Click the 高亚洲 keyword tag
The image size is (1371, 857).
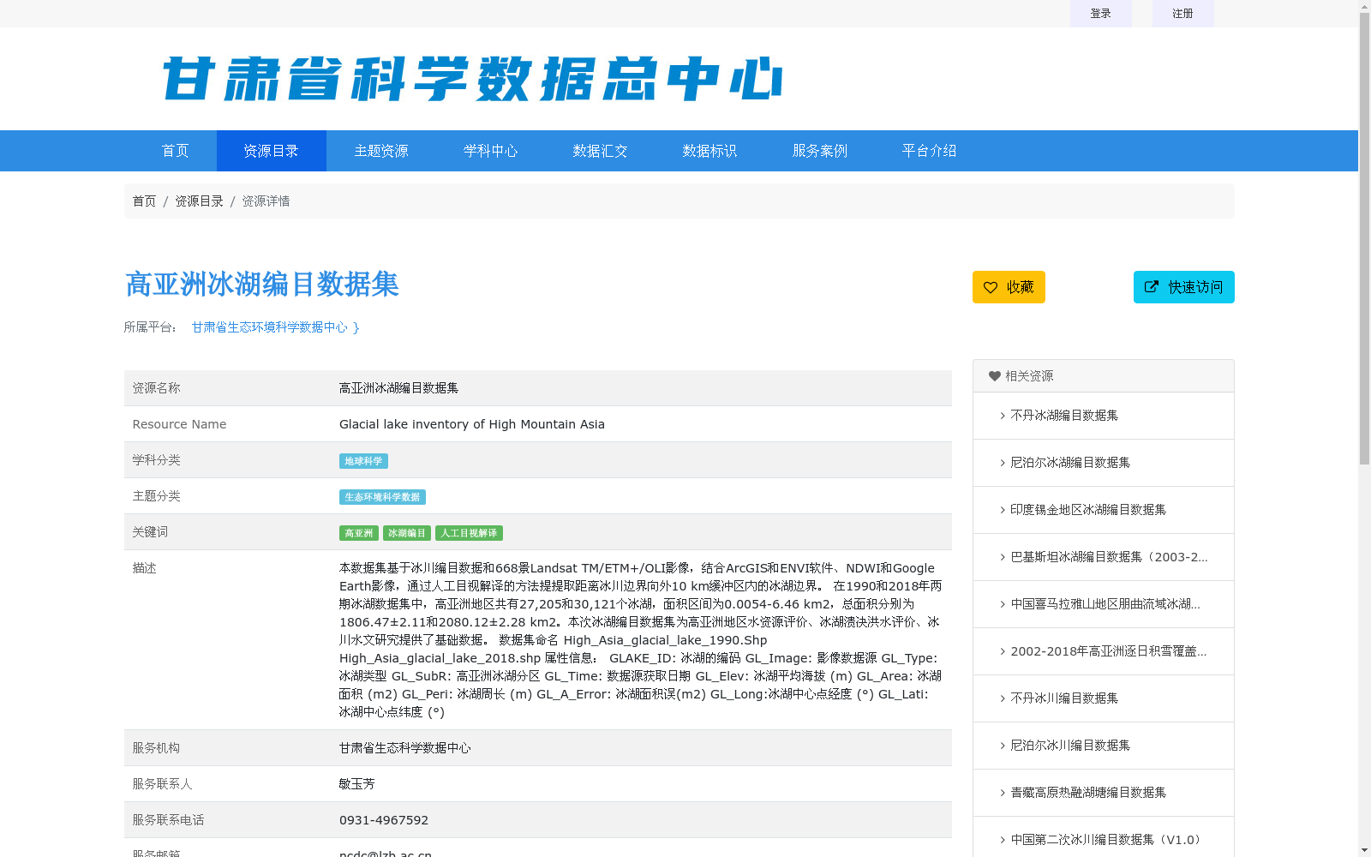(x=358, y=533)
